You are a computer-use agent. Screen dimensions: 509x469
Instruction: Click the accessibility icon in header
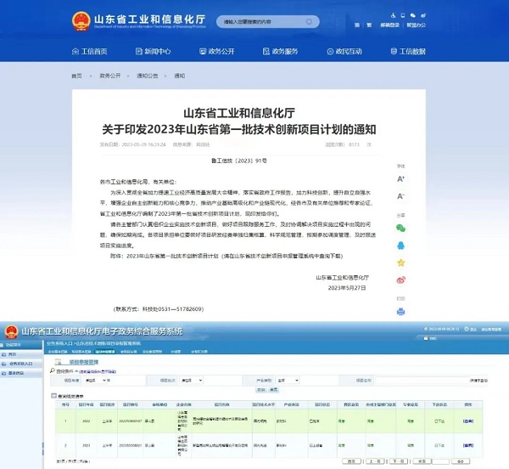[x=391, y=16]
